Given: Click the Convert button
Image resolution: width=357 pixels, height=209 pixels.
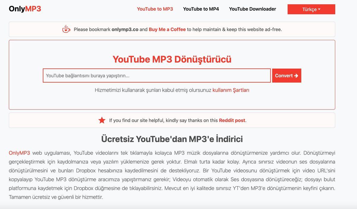Looking at the screenshot, I should click(286, 76).
